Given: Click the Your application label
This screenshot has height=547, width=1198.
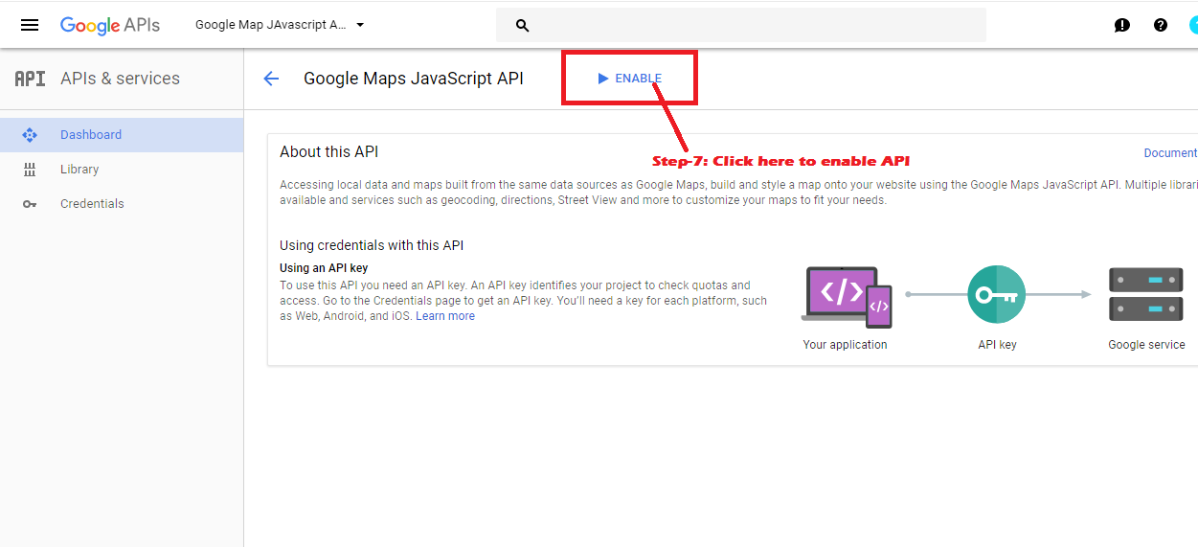Looking at the screenshot, I should [x=845, y=345].
